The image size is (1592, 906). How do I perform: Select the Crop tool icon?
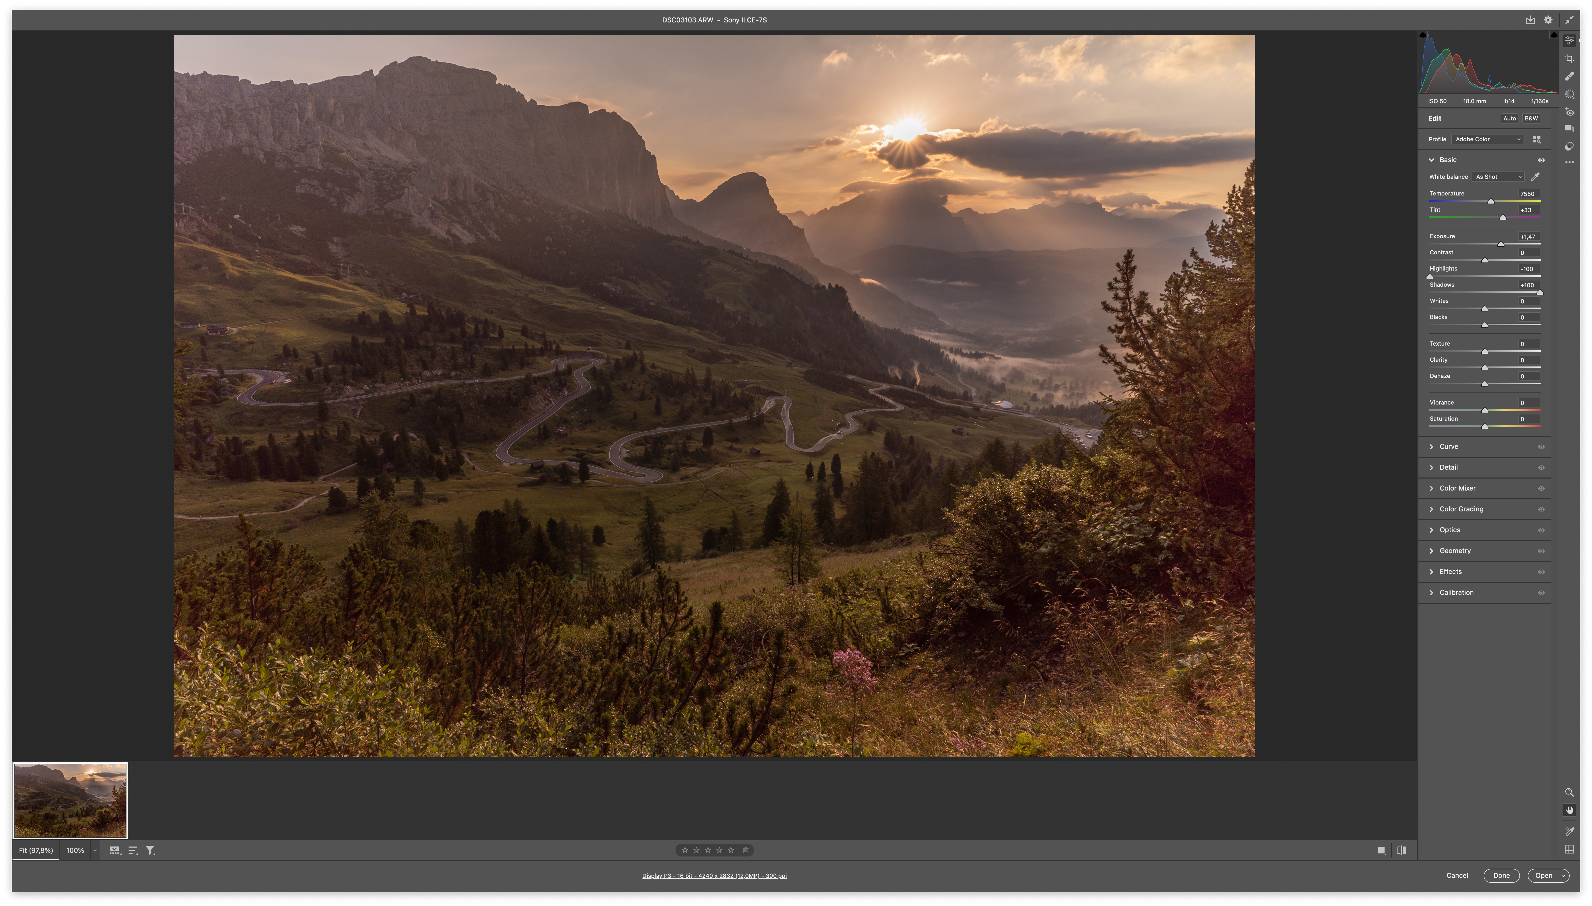[1570, 58]
